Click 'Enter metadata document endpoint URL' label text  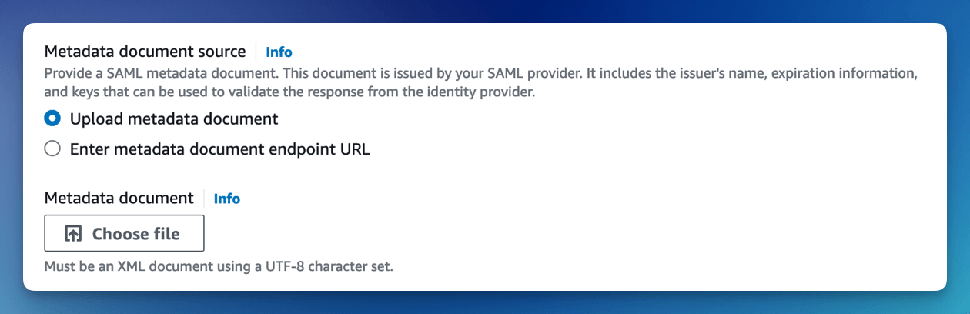pyautogui.click(x=220, y=150)
